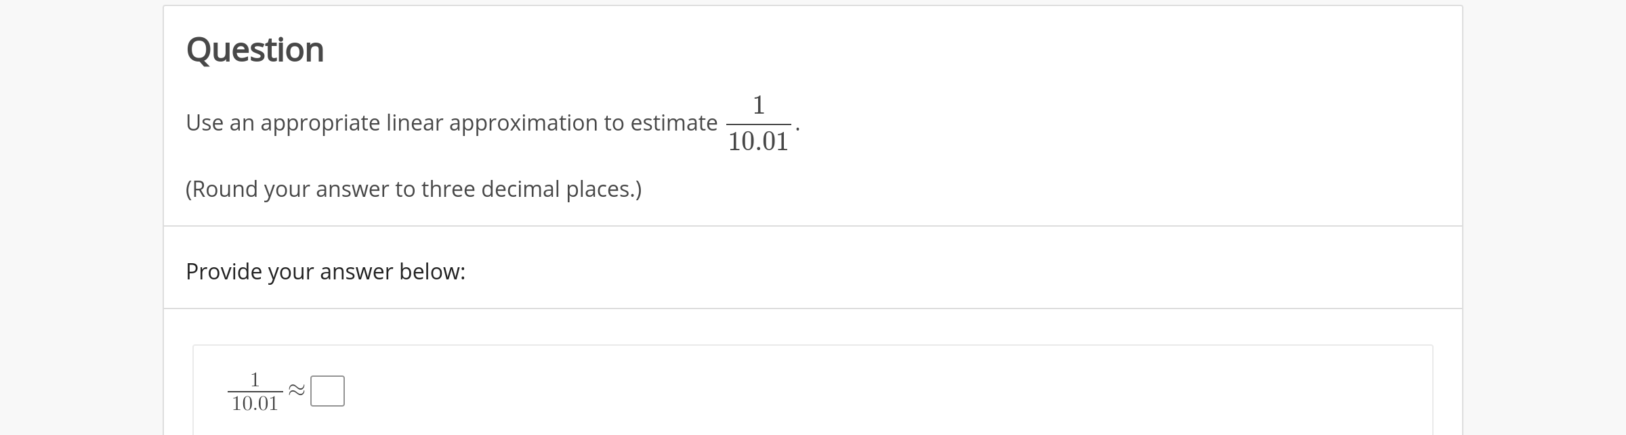The width and height of the screenshot is (1626, 435).
Task: Click the approximately-equals symbol beside input
Action: (296, 390)
